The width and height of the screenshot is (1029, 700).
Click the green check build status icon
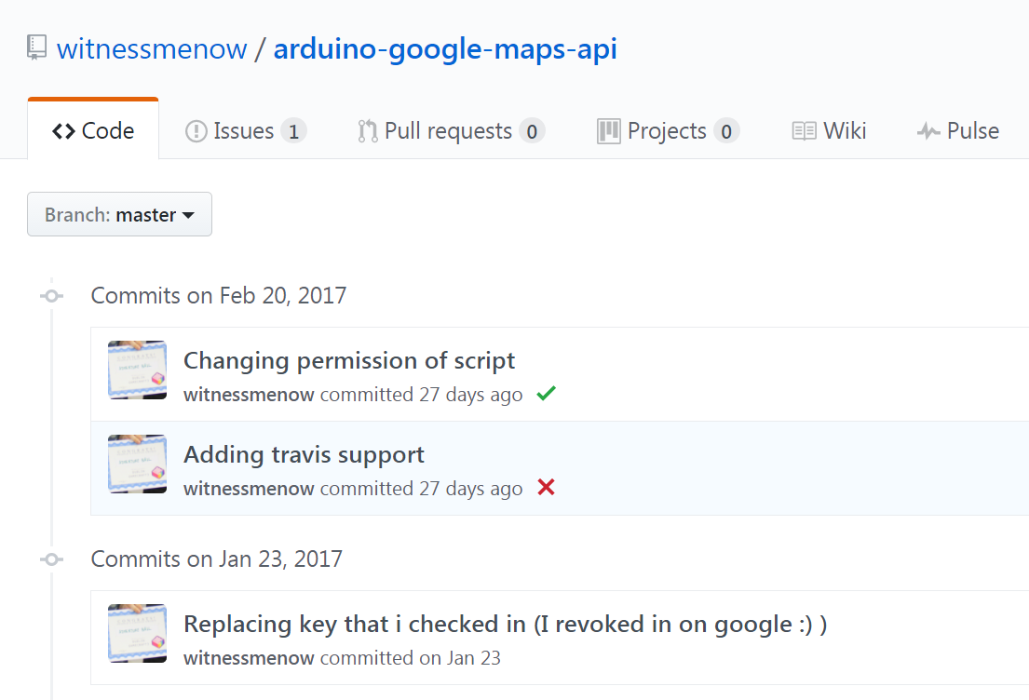[x=546, y=394]
